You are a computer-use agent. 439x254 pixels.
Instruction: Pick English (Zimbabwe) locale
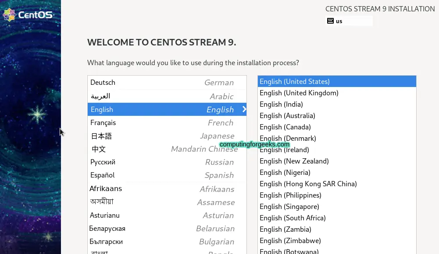click(x=337, y=240)
